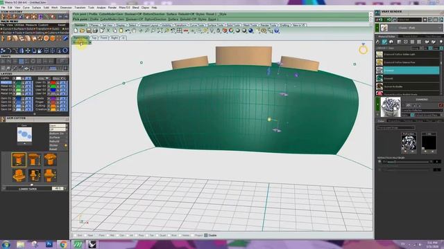Image resolution: width=444 pixels, height=249 pixels.
Task: Choose the highlighted gem cutter style
Action: pos(19,159)
